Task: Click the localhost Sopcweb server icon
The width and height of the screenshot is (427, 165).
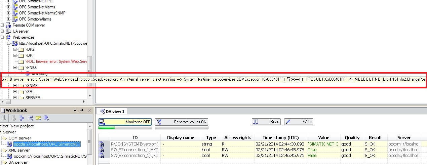Action: coord(15,43)
